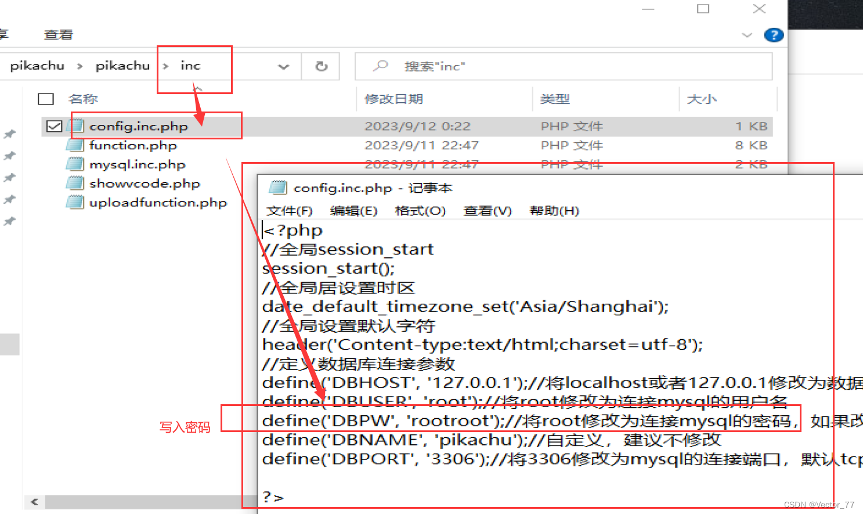The image size is (863, 514).
Task: Open the 编辑(E) menu in Notepad
Action: [x=353, y=210]
